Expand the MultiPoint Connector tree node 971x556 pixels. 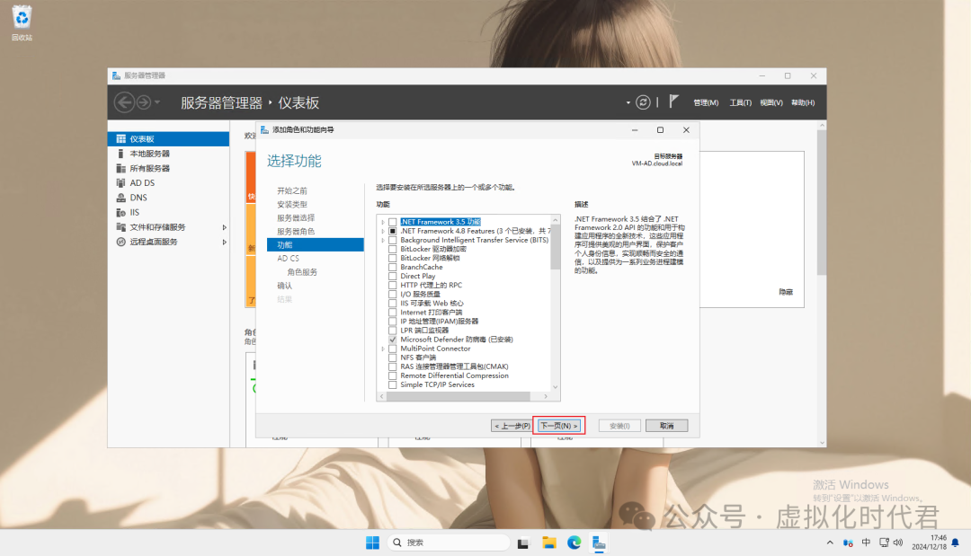(383, 349)
